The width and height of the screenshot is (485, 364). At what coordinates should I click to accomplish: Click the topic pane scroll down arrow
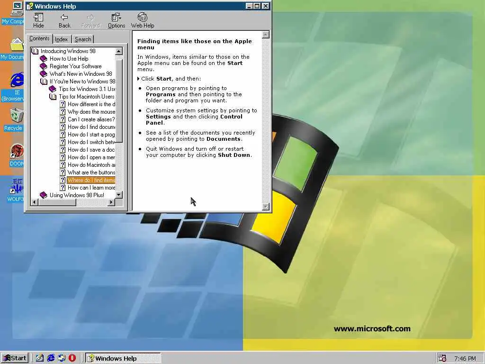(266, 207)
